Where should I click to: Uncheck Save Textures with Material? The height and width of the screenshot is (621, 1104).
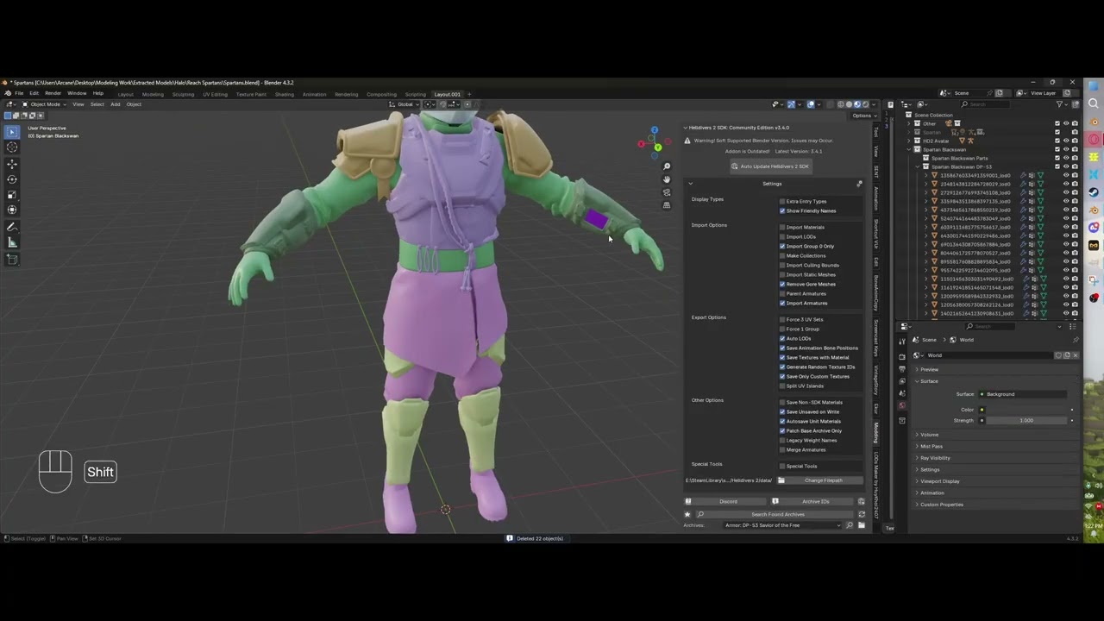click(x=782, y=357)
